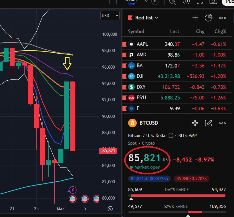
Task: Click the purple lightning icon on the chart
Action: [73, 190]
